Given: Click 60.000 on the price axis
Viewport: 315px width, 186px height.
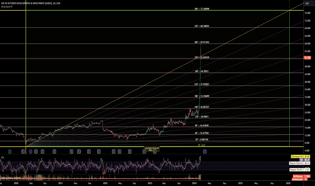Looking at the screenshot, I should coord(308,44).
